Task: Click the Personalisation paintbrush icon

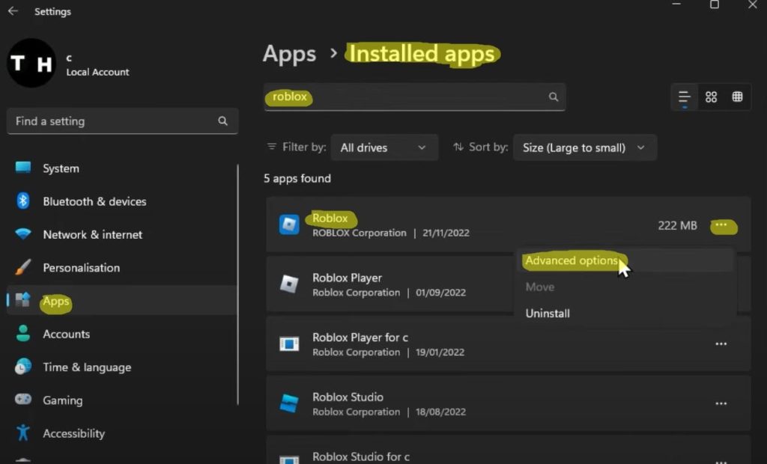Action: click(23, 267)
